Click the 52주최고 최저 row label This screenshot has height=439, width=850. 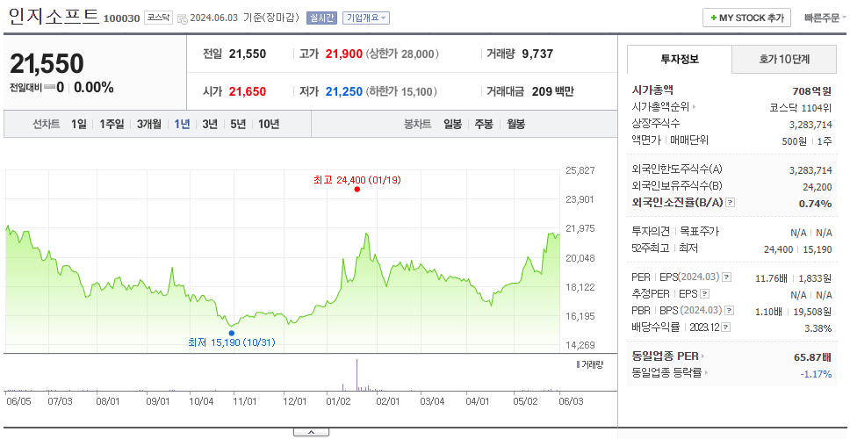point(665,248)
